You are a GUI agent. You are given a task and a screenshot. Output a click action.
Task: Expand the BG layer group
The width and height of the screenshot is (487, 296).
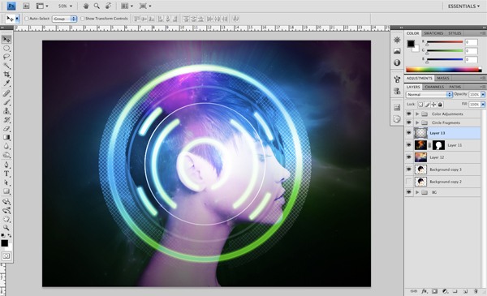[417, 192]
